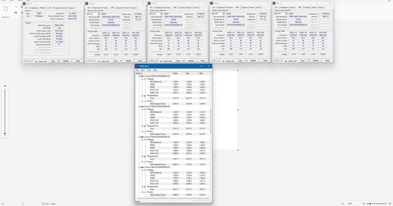The height and width of the screenshot is (206, 393).
Task: Switch to the Mainboard tab in the Slot #1 window
Action: pyautogui.click(x=97, y=8)
